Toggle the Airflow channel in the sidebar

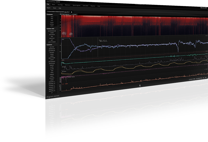pyautogui.click(x=52, y=24)
